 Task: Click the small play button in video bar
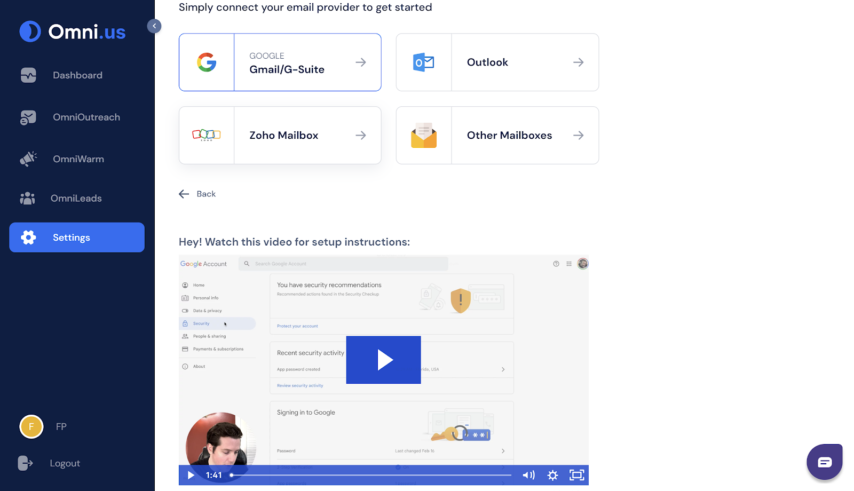[191, 475]
